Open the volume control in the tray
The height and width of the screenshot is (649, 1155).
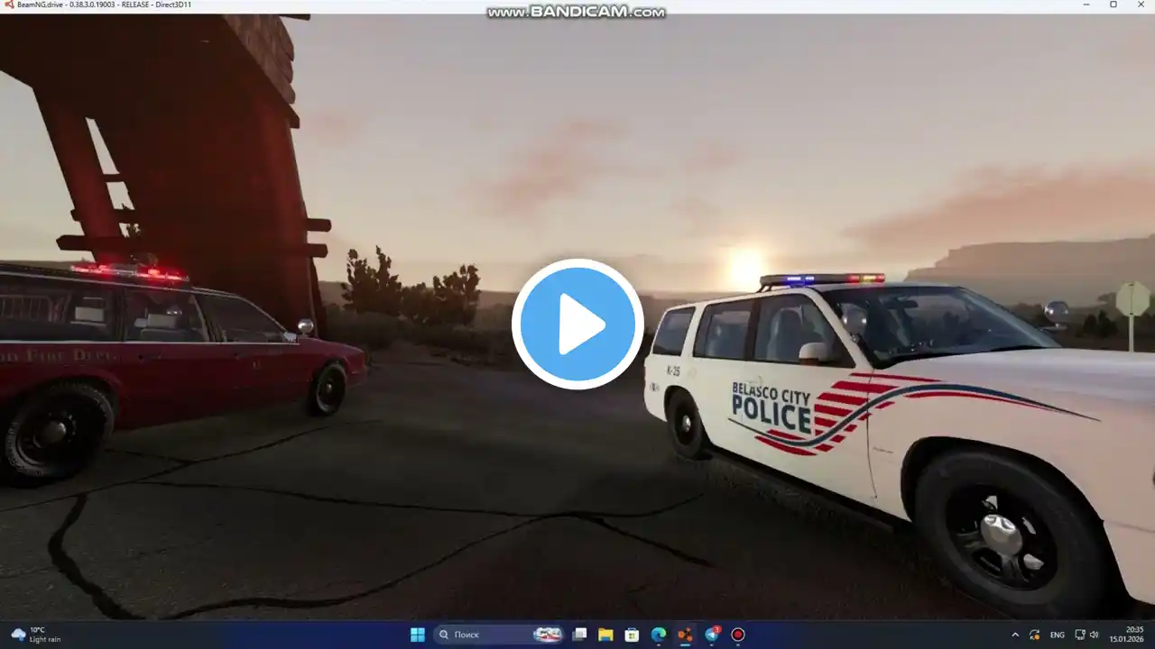tap(1095, 635)
